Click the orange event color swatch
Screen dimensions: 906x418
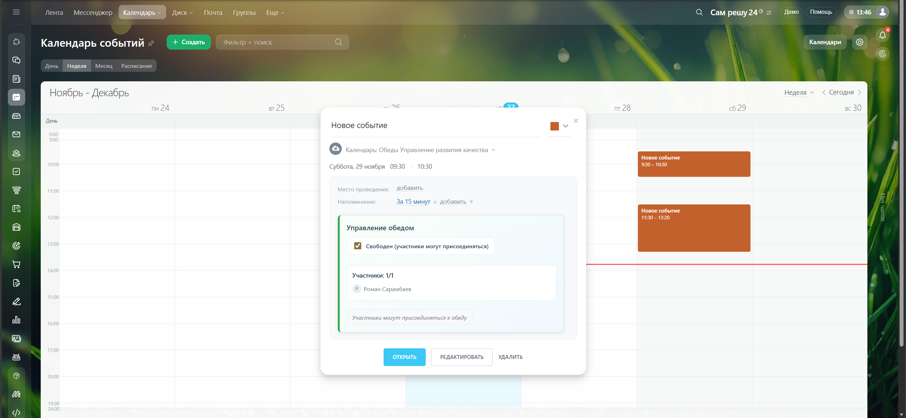click(x=554, y=126)
